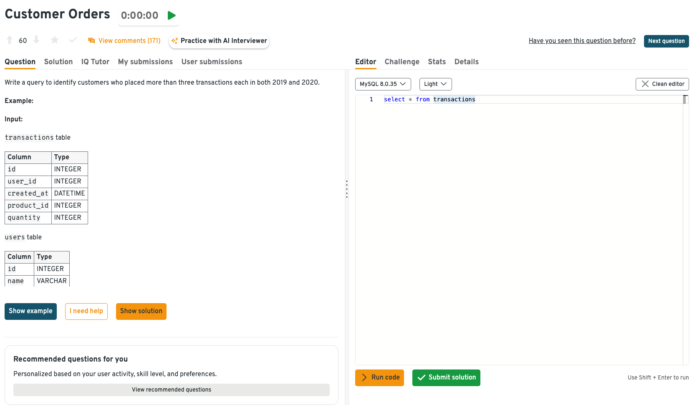Open the Light theme dropdown
697x412 pixels.
[x=435, y=84]
